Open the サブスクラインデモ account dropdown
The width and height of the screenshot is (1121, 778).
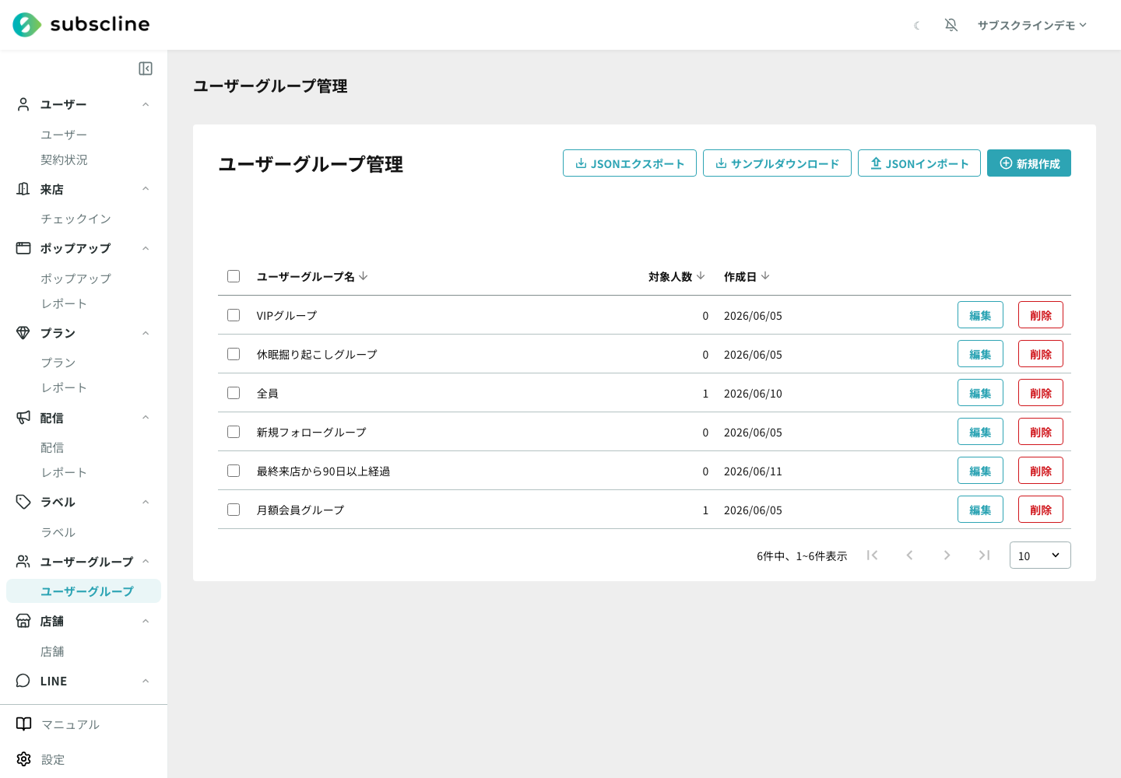click(1032, 26)
